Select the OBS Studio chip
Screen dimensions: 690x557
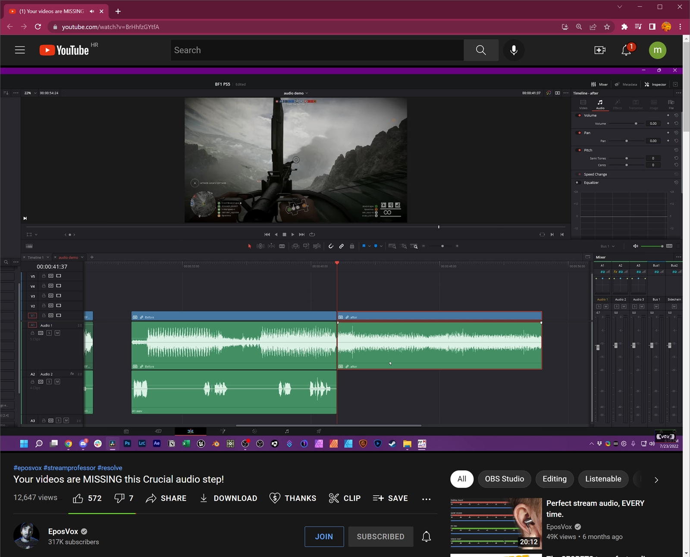(504, 479)
